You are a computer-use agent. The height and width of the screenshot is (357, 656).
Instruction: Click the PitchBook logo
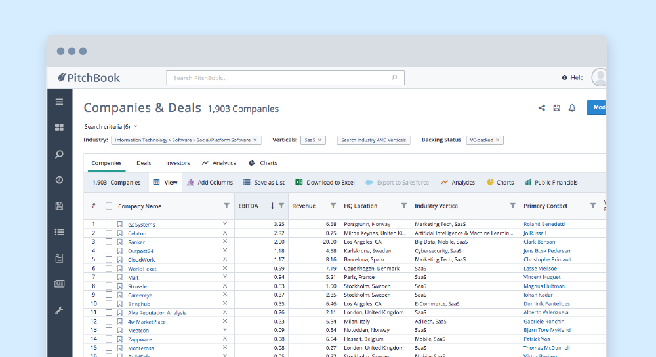click(x=89, y=78)
